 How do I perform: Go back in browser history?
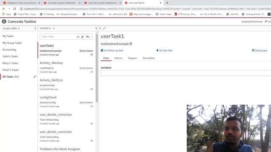click(x=4, y=9)
